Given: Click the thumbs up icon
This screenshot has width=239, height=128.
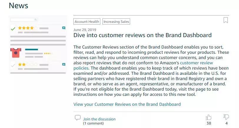Looking at the screenshot, I should (208, 117).
